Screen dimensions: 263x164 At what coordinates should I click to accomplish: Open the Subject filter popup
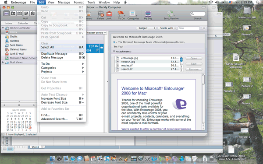pyautogui.click(x=146, y=28)
